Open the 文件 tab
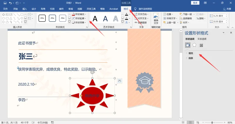Screen dimensions: 235x124 click(5, 9)
